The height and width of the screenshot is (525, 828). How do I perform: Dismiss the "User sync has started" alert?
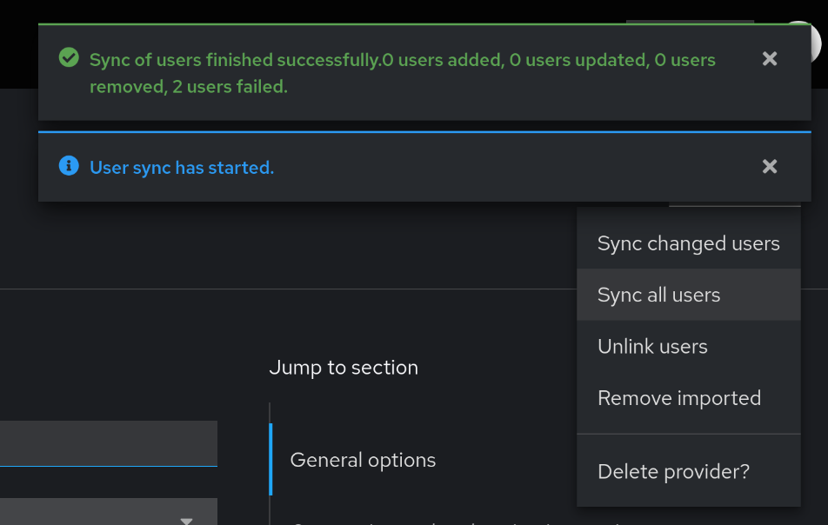(x=770, y=166)
